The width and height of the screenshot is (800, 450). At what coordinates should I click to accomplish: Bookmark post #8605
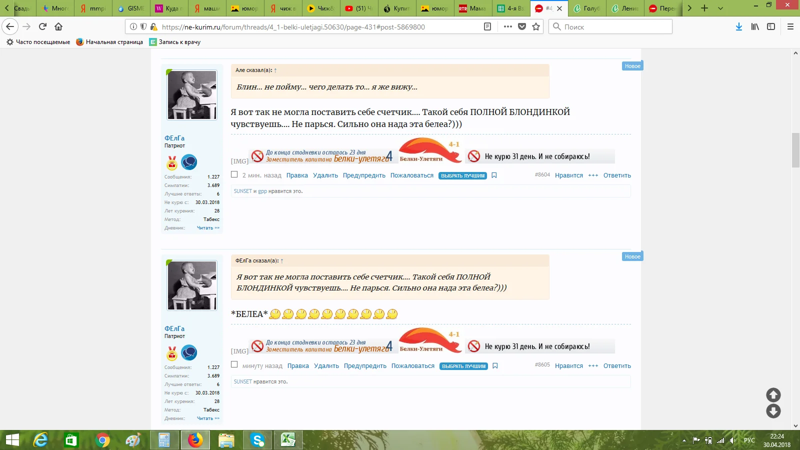[495, 366]
